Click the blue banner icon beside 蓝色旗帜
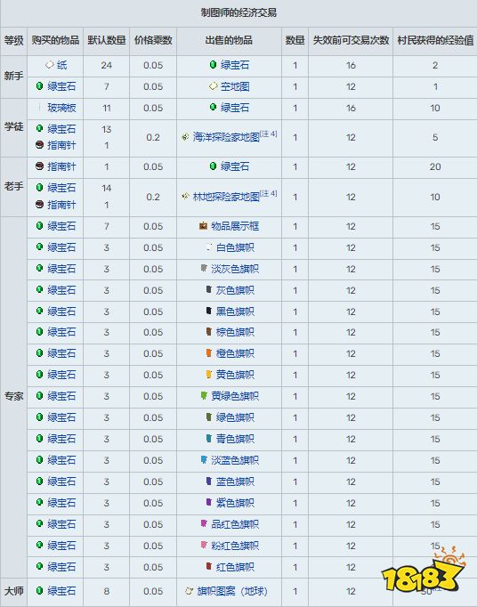 click(208, 482)
